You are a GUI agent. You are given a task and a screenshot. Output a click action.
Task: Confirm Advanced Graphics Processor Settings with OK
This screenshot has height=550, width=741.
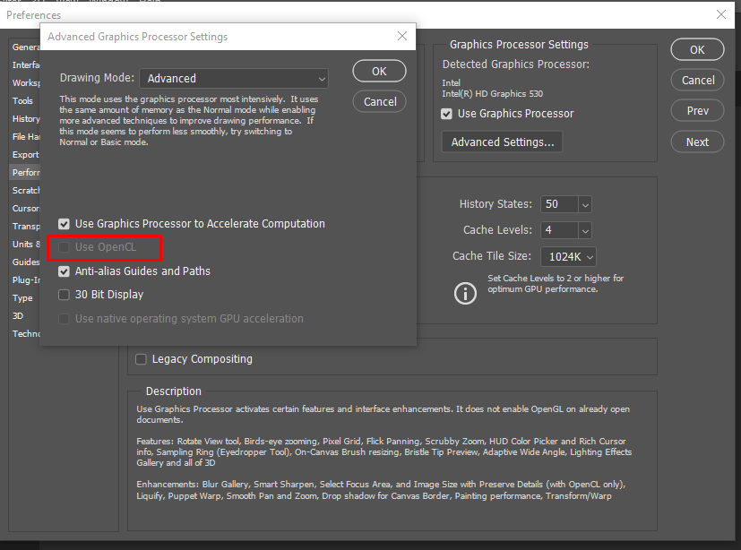click(379, 70)
